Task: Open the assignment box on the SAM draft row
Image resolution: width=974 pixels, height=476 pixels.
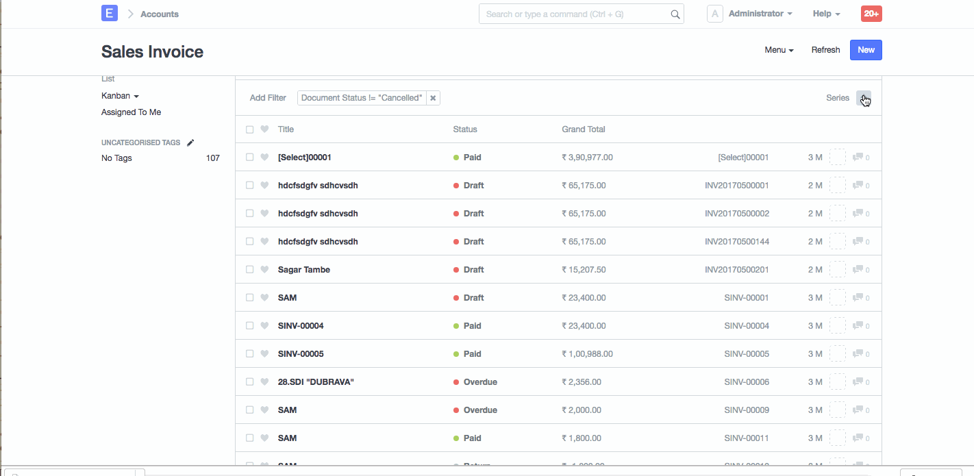Action: 837,297
